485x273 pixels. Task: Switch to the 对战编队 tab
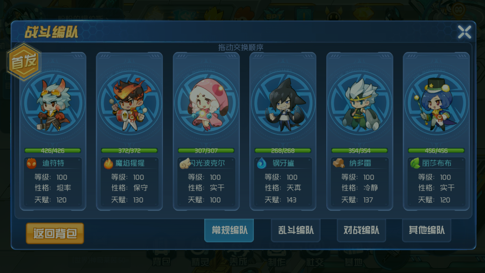tap(361, 230)
